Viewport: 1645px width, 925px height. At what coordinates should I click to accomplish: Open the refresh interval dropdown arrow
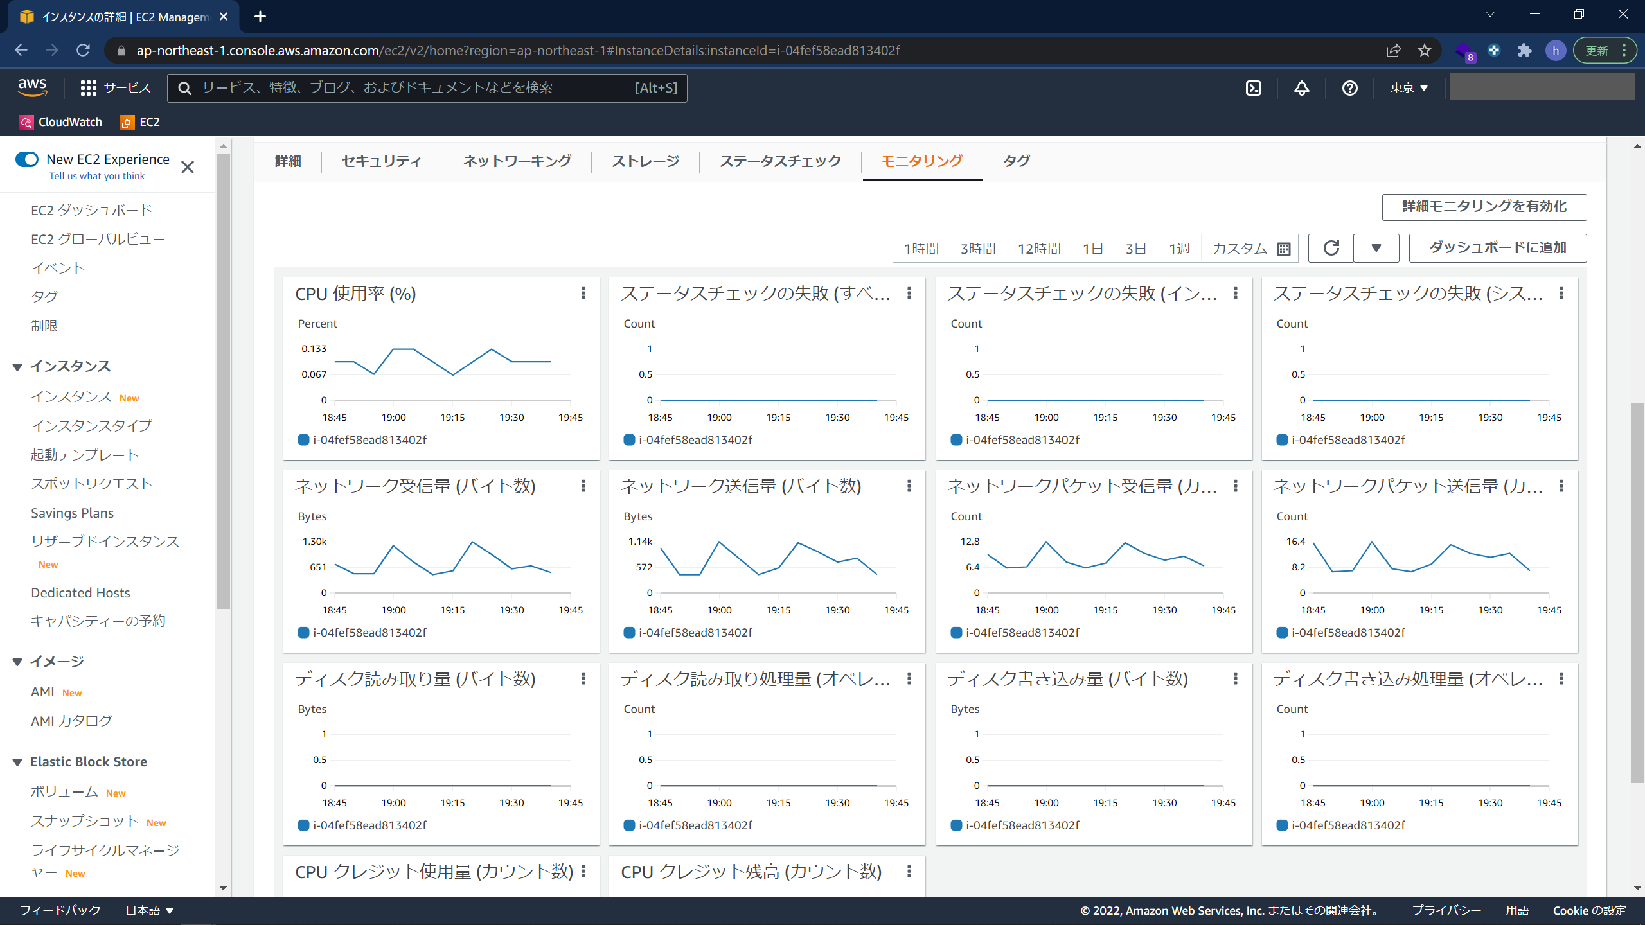coord(1376,248)
